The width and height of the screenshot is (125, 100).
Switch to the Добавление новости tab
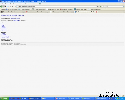(x=61, y=12)
